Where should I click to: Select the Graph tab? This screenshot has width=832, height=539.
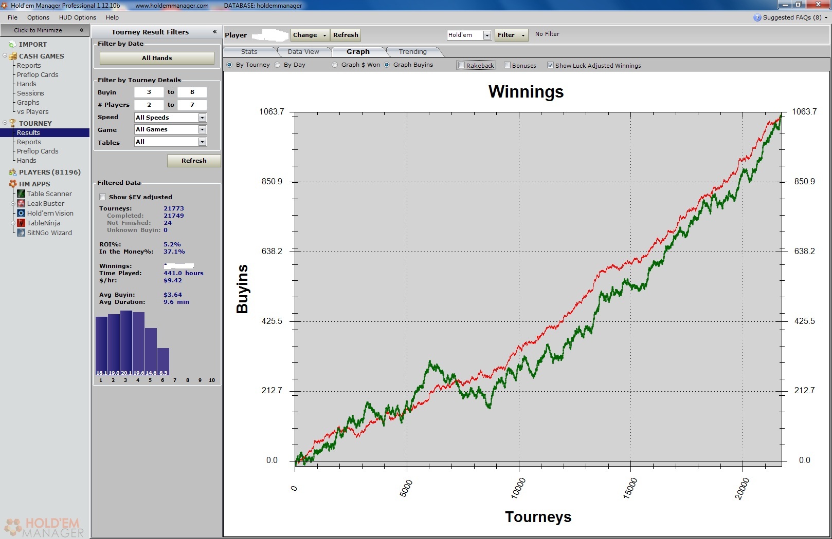358,52
